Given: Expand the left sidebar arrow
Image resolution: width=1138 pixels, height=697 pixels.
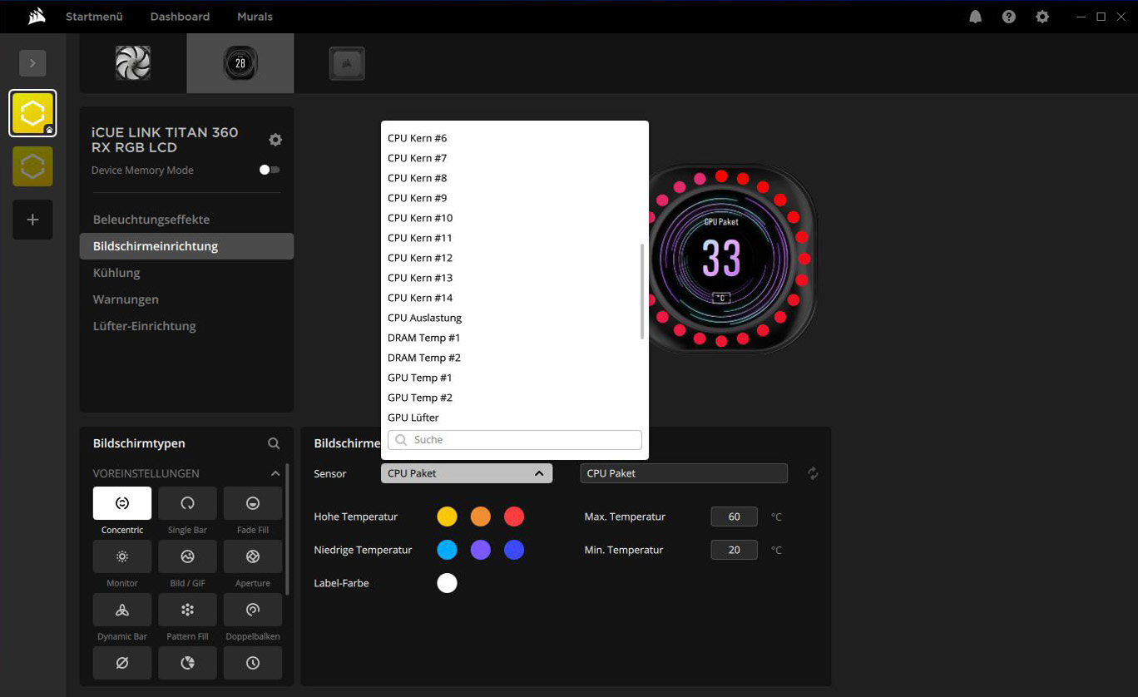Looking at the screenshot, I should [32, 63].
